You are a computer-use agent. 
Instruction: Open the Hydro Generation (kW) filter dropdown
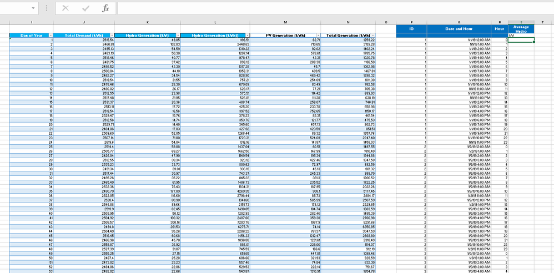pos(178,36)
